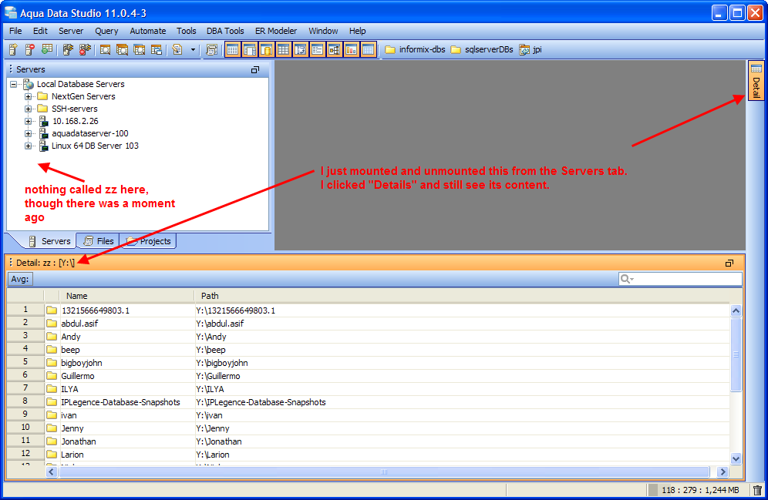
Task: Open the Query menu
Action: tap(106, 31)
